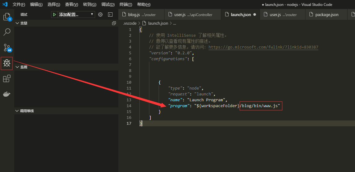The image size is (355, 172).
Task: Open the Docker whale icon
Action: click(x=7, y=94)
